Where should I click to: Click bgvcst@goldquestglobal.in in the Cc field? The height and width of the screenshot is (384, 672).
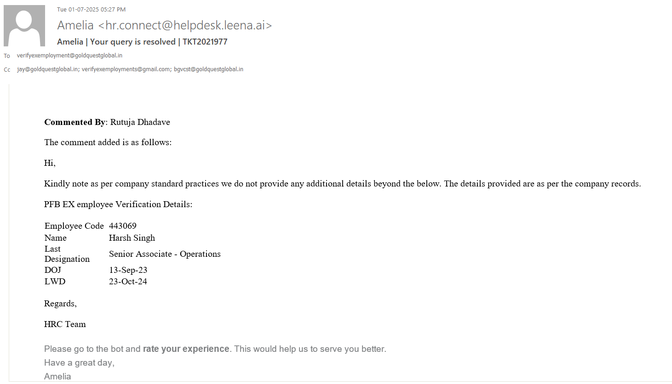pyautogui.click(x=208, y=69)
